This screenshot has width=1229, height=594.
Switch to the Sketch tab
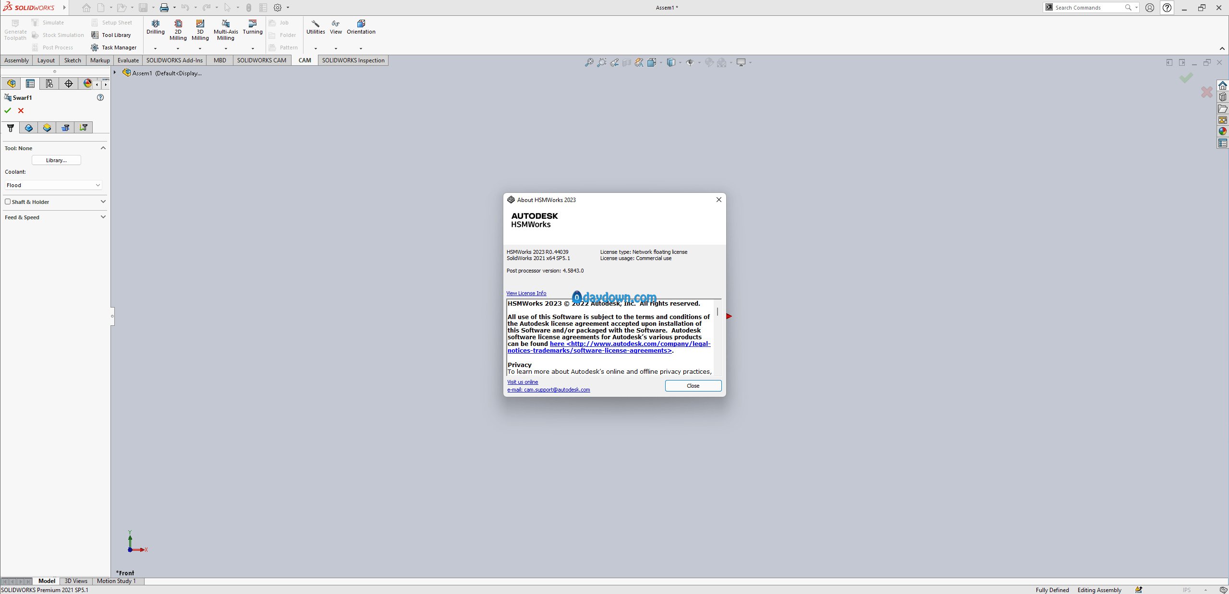pyautogui.click(x=73, y=60)
